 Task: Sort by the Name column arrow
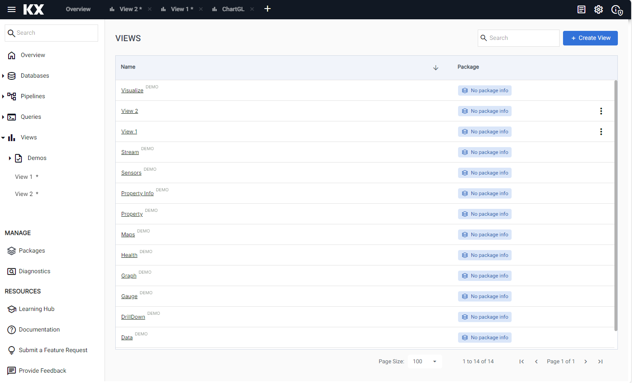click(436, 68)
